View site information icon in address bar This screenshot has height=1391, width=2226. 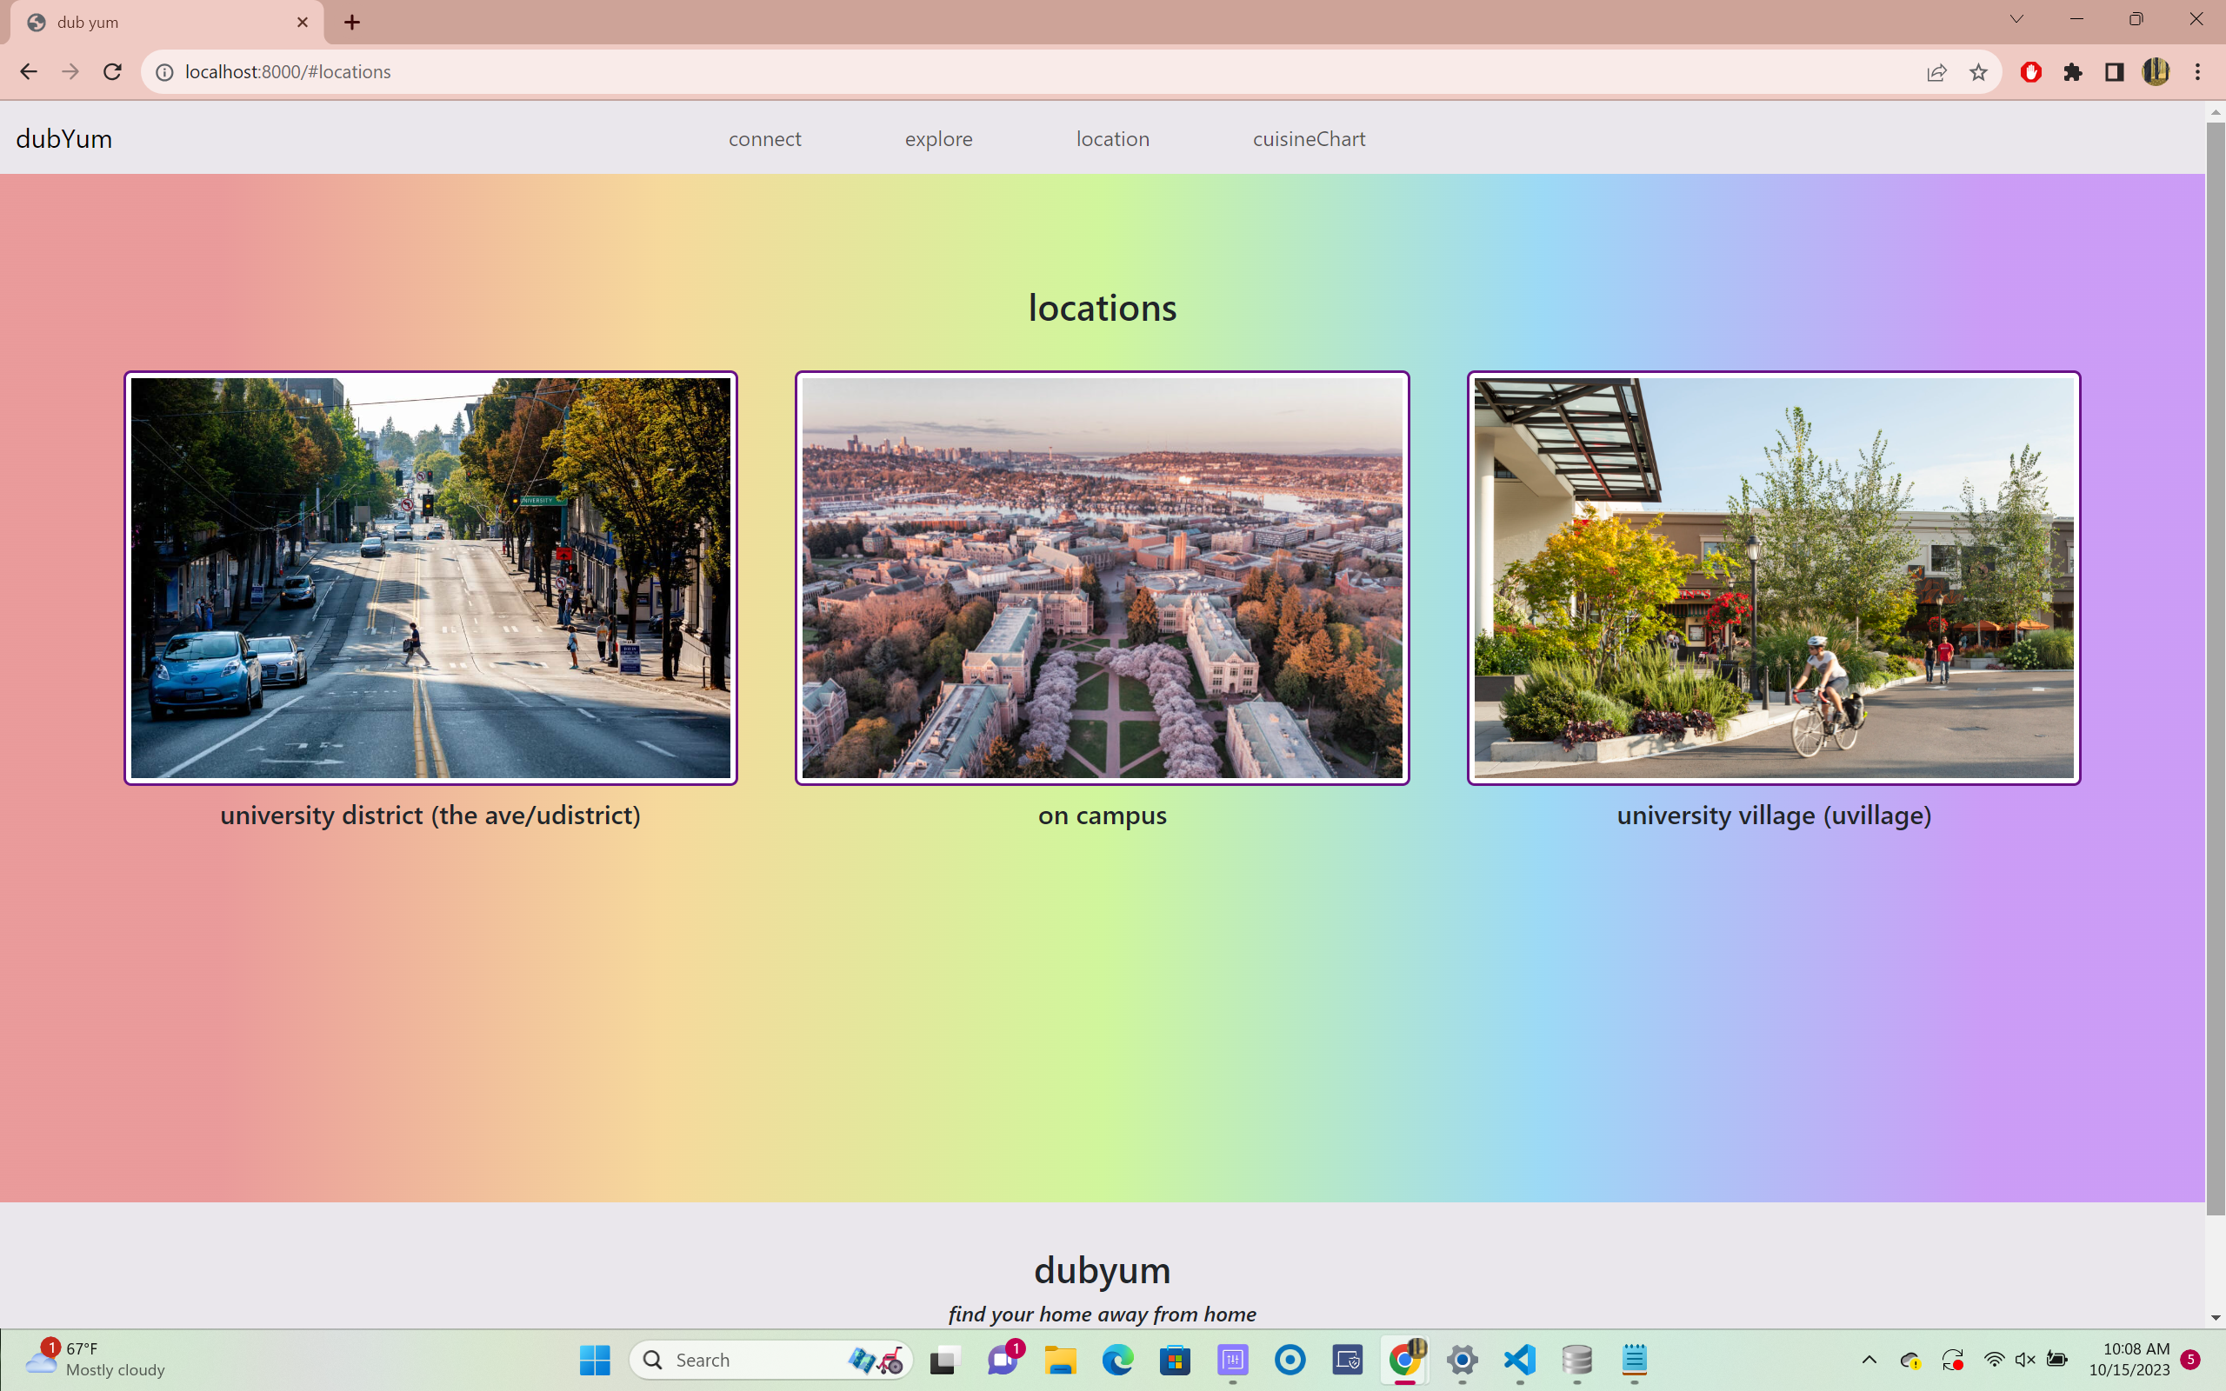164,72
